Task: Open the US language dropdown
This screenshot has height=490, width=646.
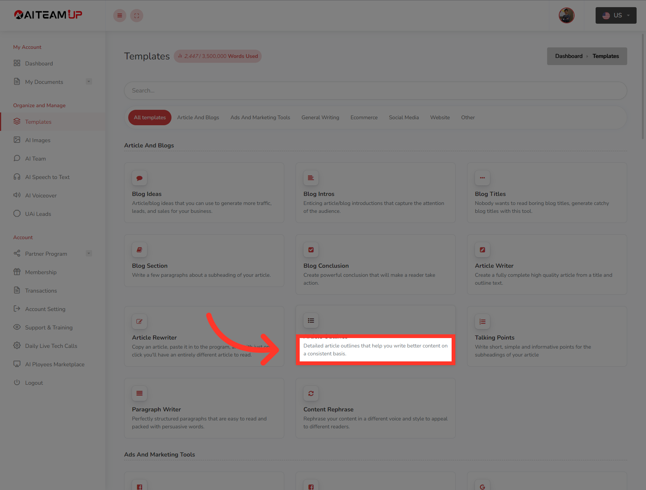Action: [x=616, y=15]
